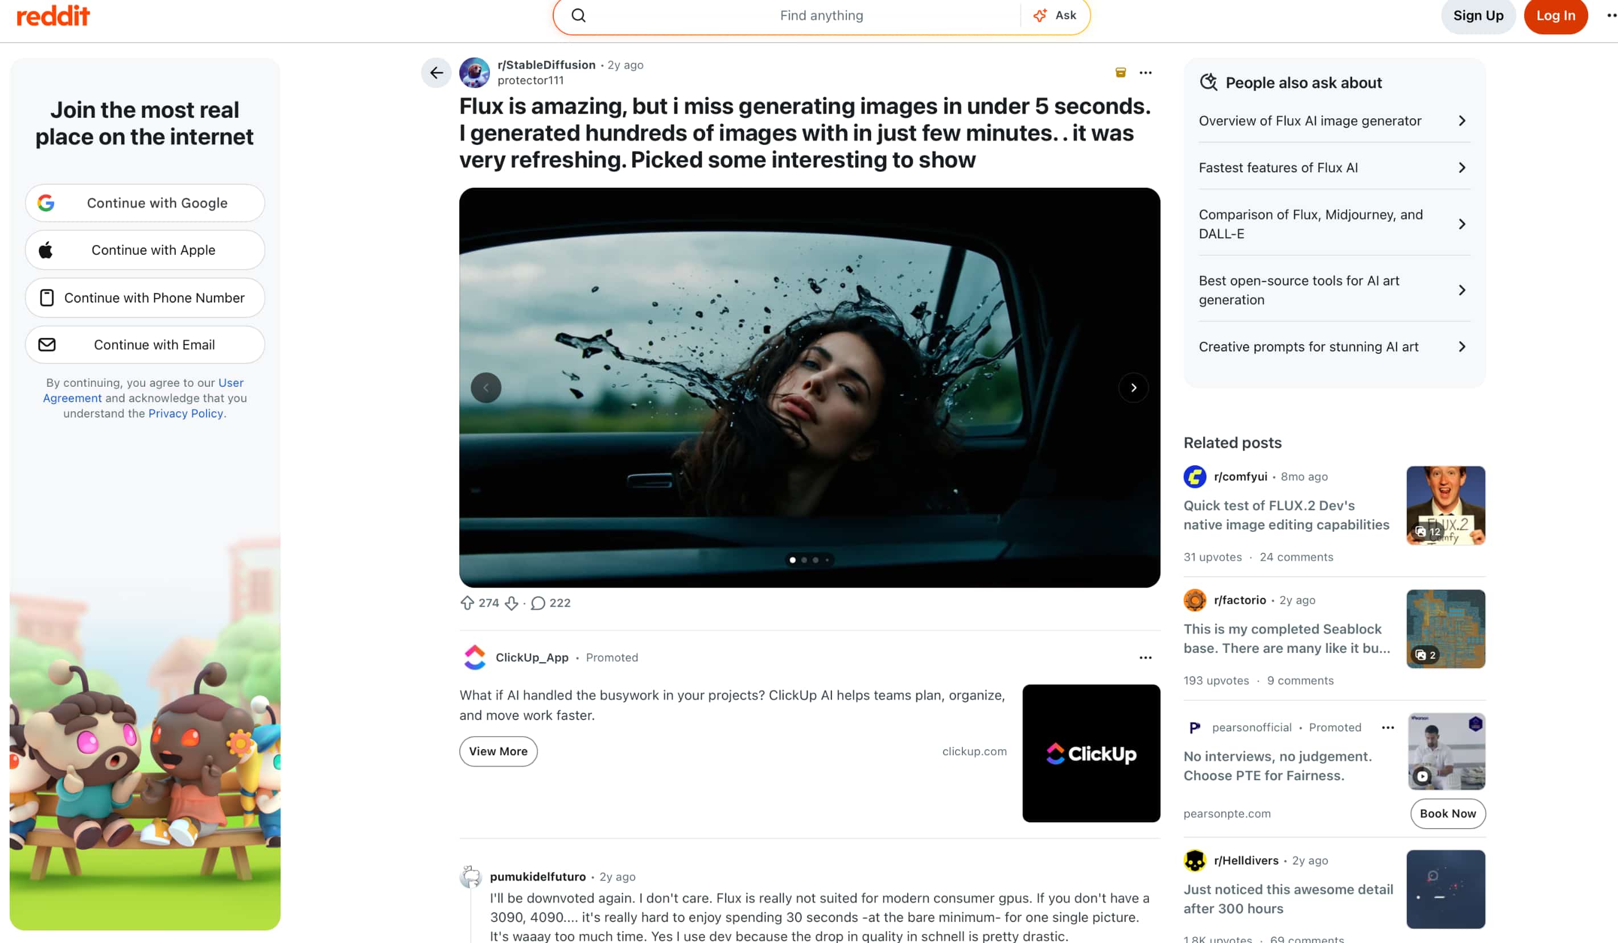Open the r/comfyui community icon
The height and width of the screenshot is (943, 1618).
tap(1195, 477)
